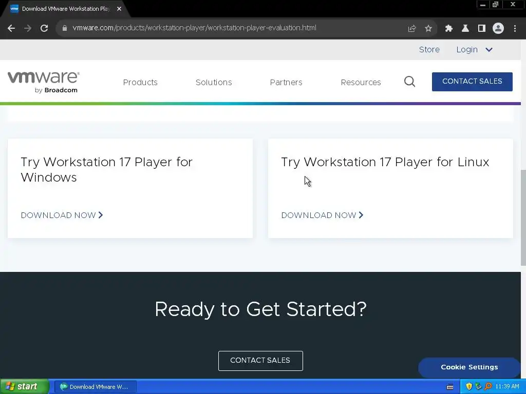Minimize the browser window
Screen dimensions: 526x394
pyautogui.click(x=483, y=4)
